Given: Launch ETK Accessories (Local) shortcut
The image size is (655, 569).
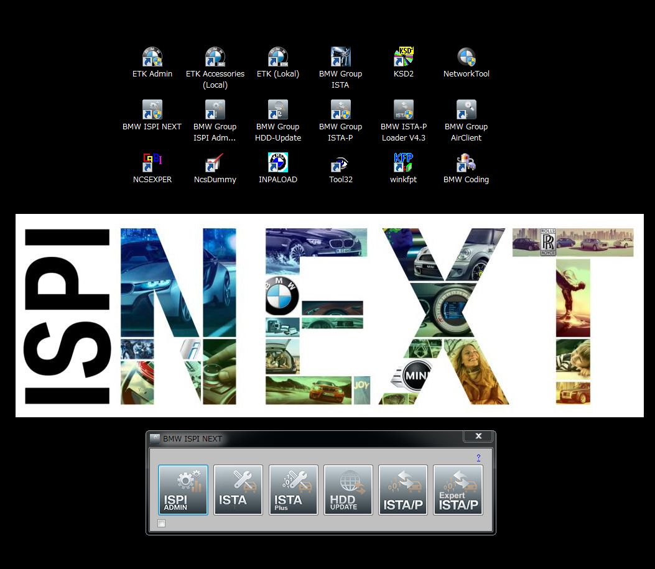Looking at the screenshot, I should (x=215, y=68).
